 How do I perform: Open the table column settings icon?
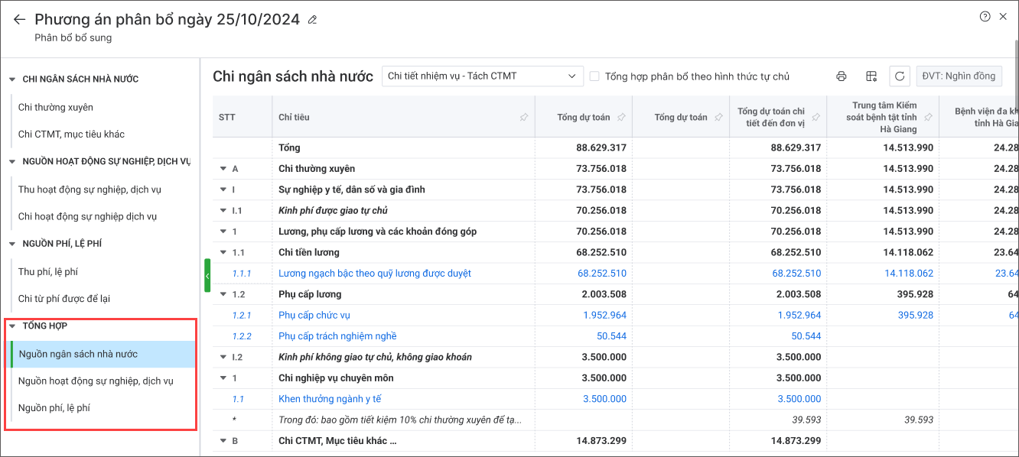871,76
